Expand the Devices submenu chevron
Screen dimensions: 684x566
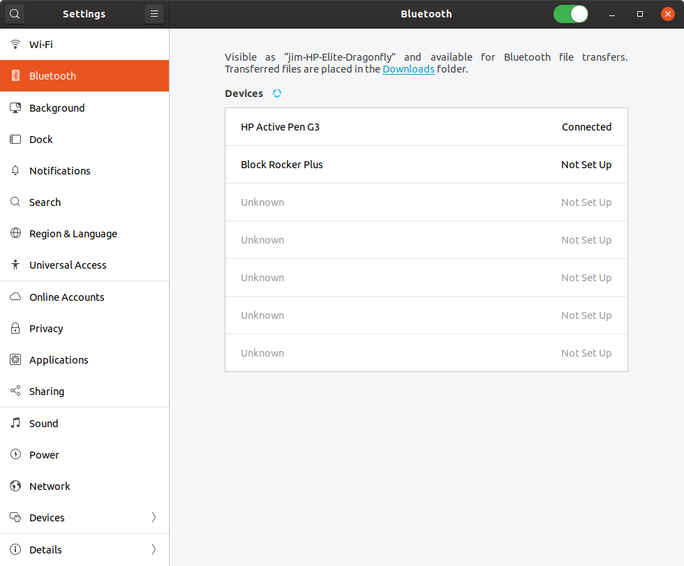pos(154,518)
